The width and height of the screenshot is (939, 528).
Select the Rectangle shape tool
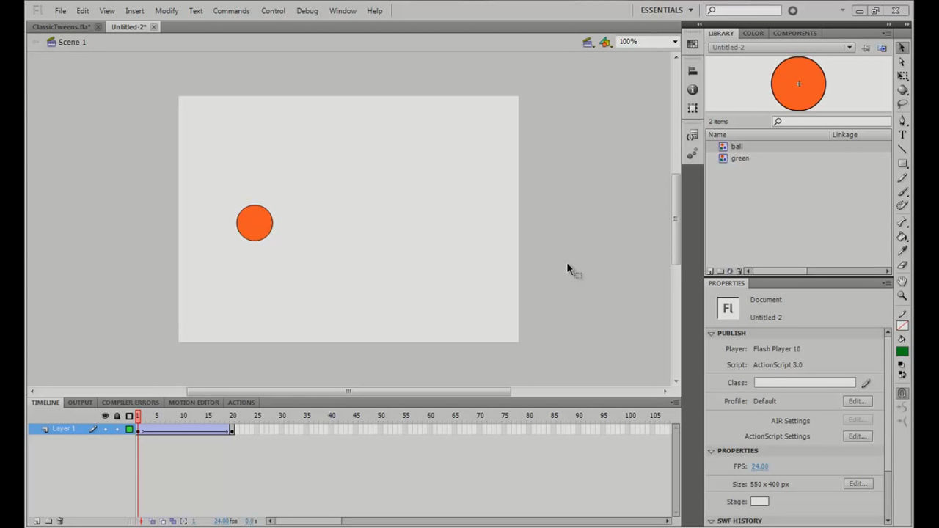tap(902, 164)
